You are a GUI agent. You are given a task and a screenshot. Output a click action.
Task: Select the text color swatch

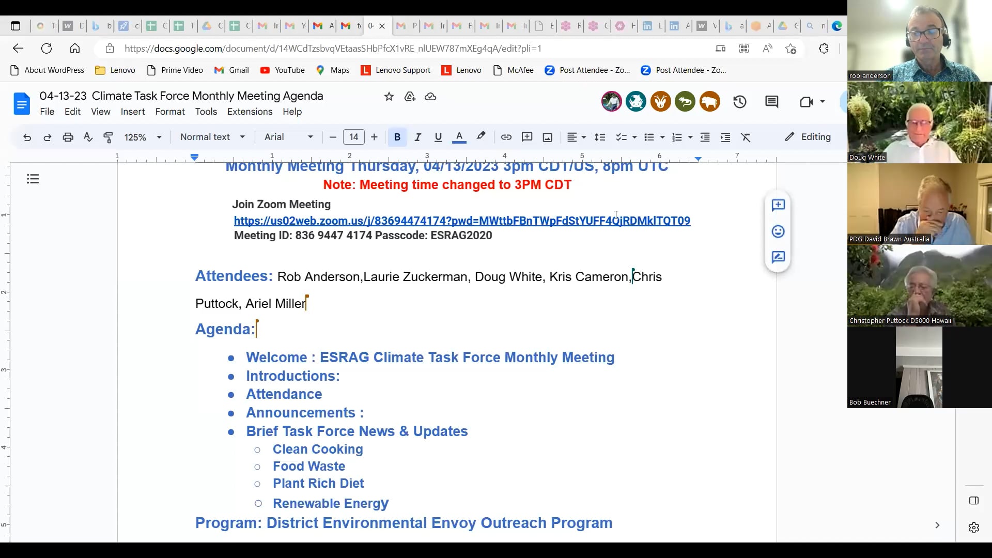point(459,137)
